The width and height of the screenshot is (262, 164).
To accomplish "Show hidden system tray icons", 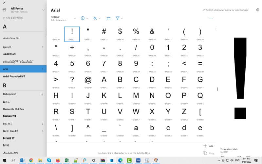I will coord(219,160).
